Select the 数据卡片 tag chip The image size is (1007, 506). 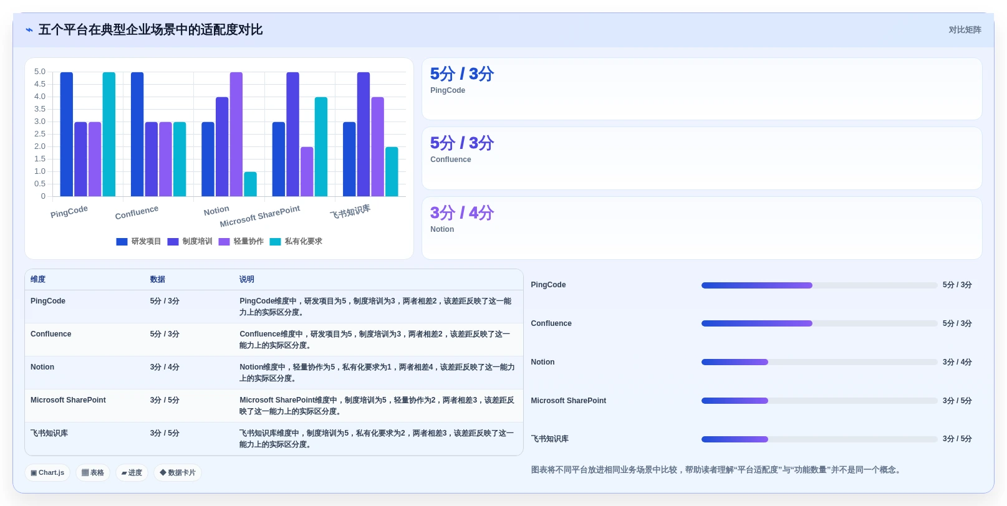coord(178,473)
